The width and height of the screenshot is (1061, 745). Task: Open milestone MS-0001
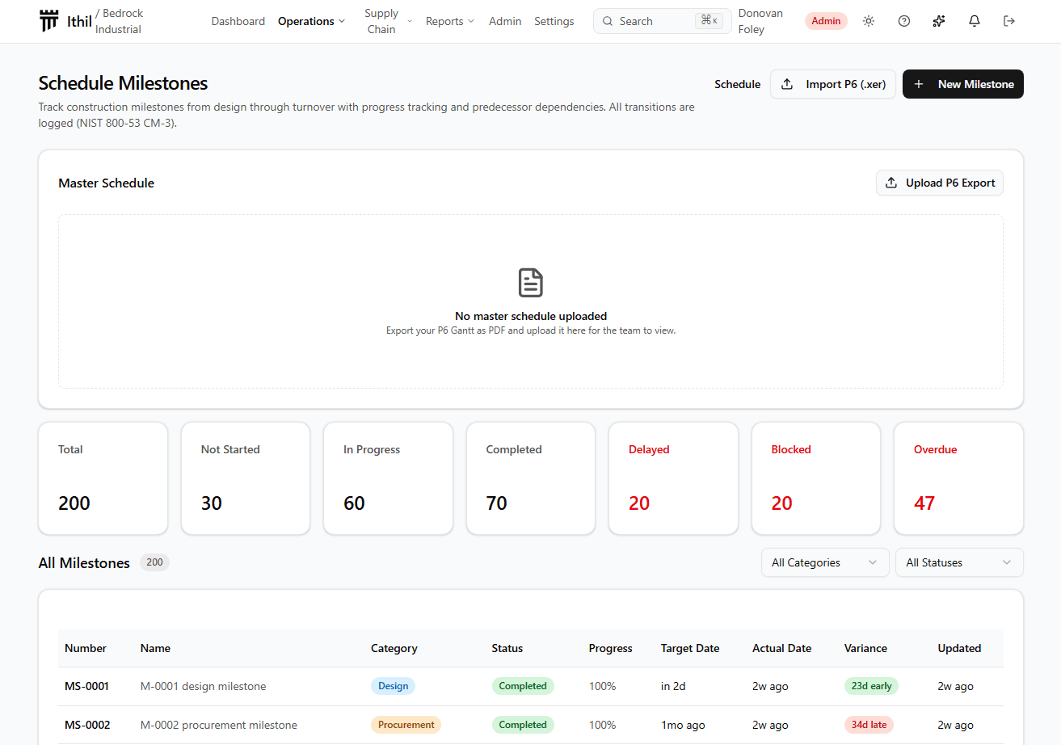[x=87, y=686]
